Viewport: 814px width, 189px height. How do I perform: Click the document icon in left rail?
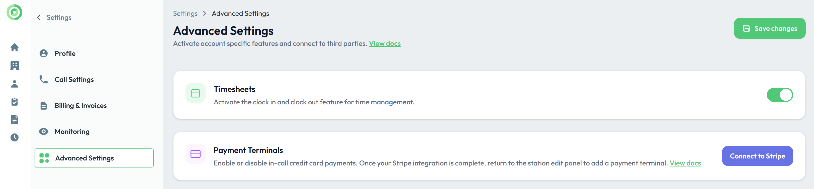pos(15,120)
